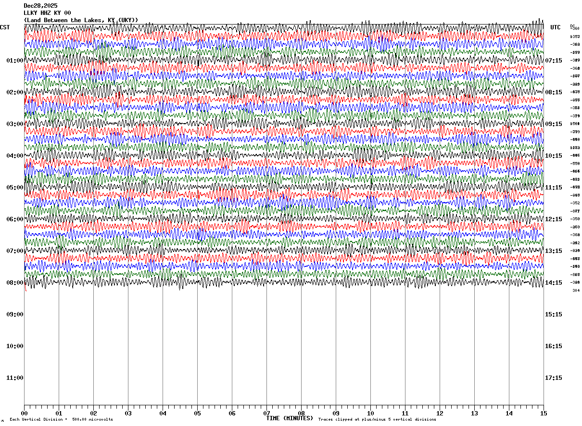Click the 13:15 UTC time label
The image size is (582, 426).
click(553, 251)
